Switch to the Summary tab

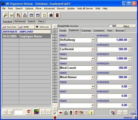pos(86,31)
